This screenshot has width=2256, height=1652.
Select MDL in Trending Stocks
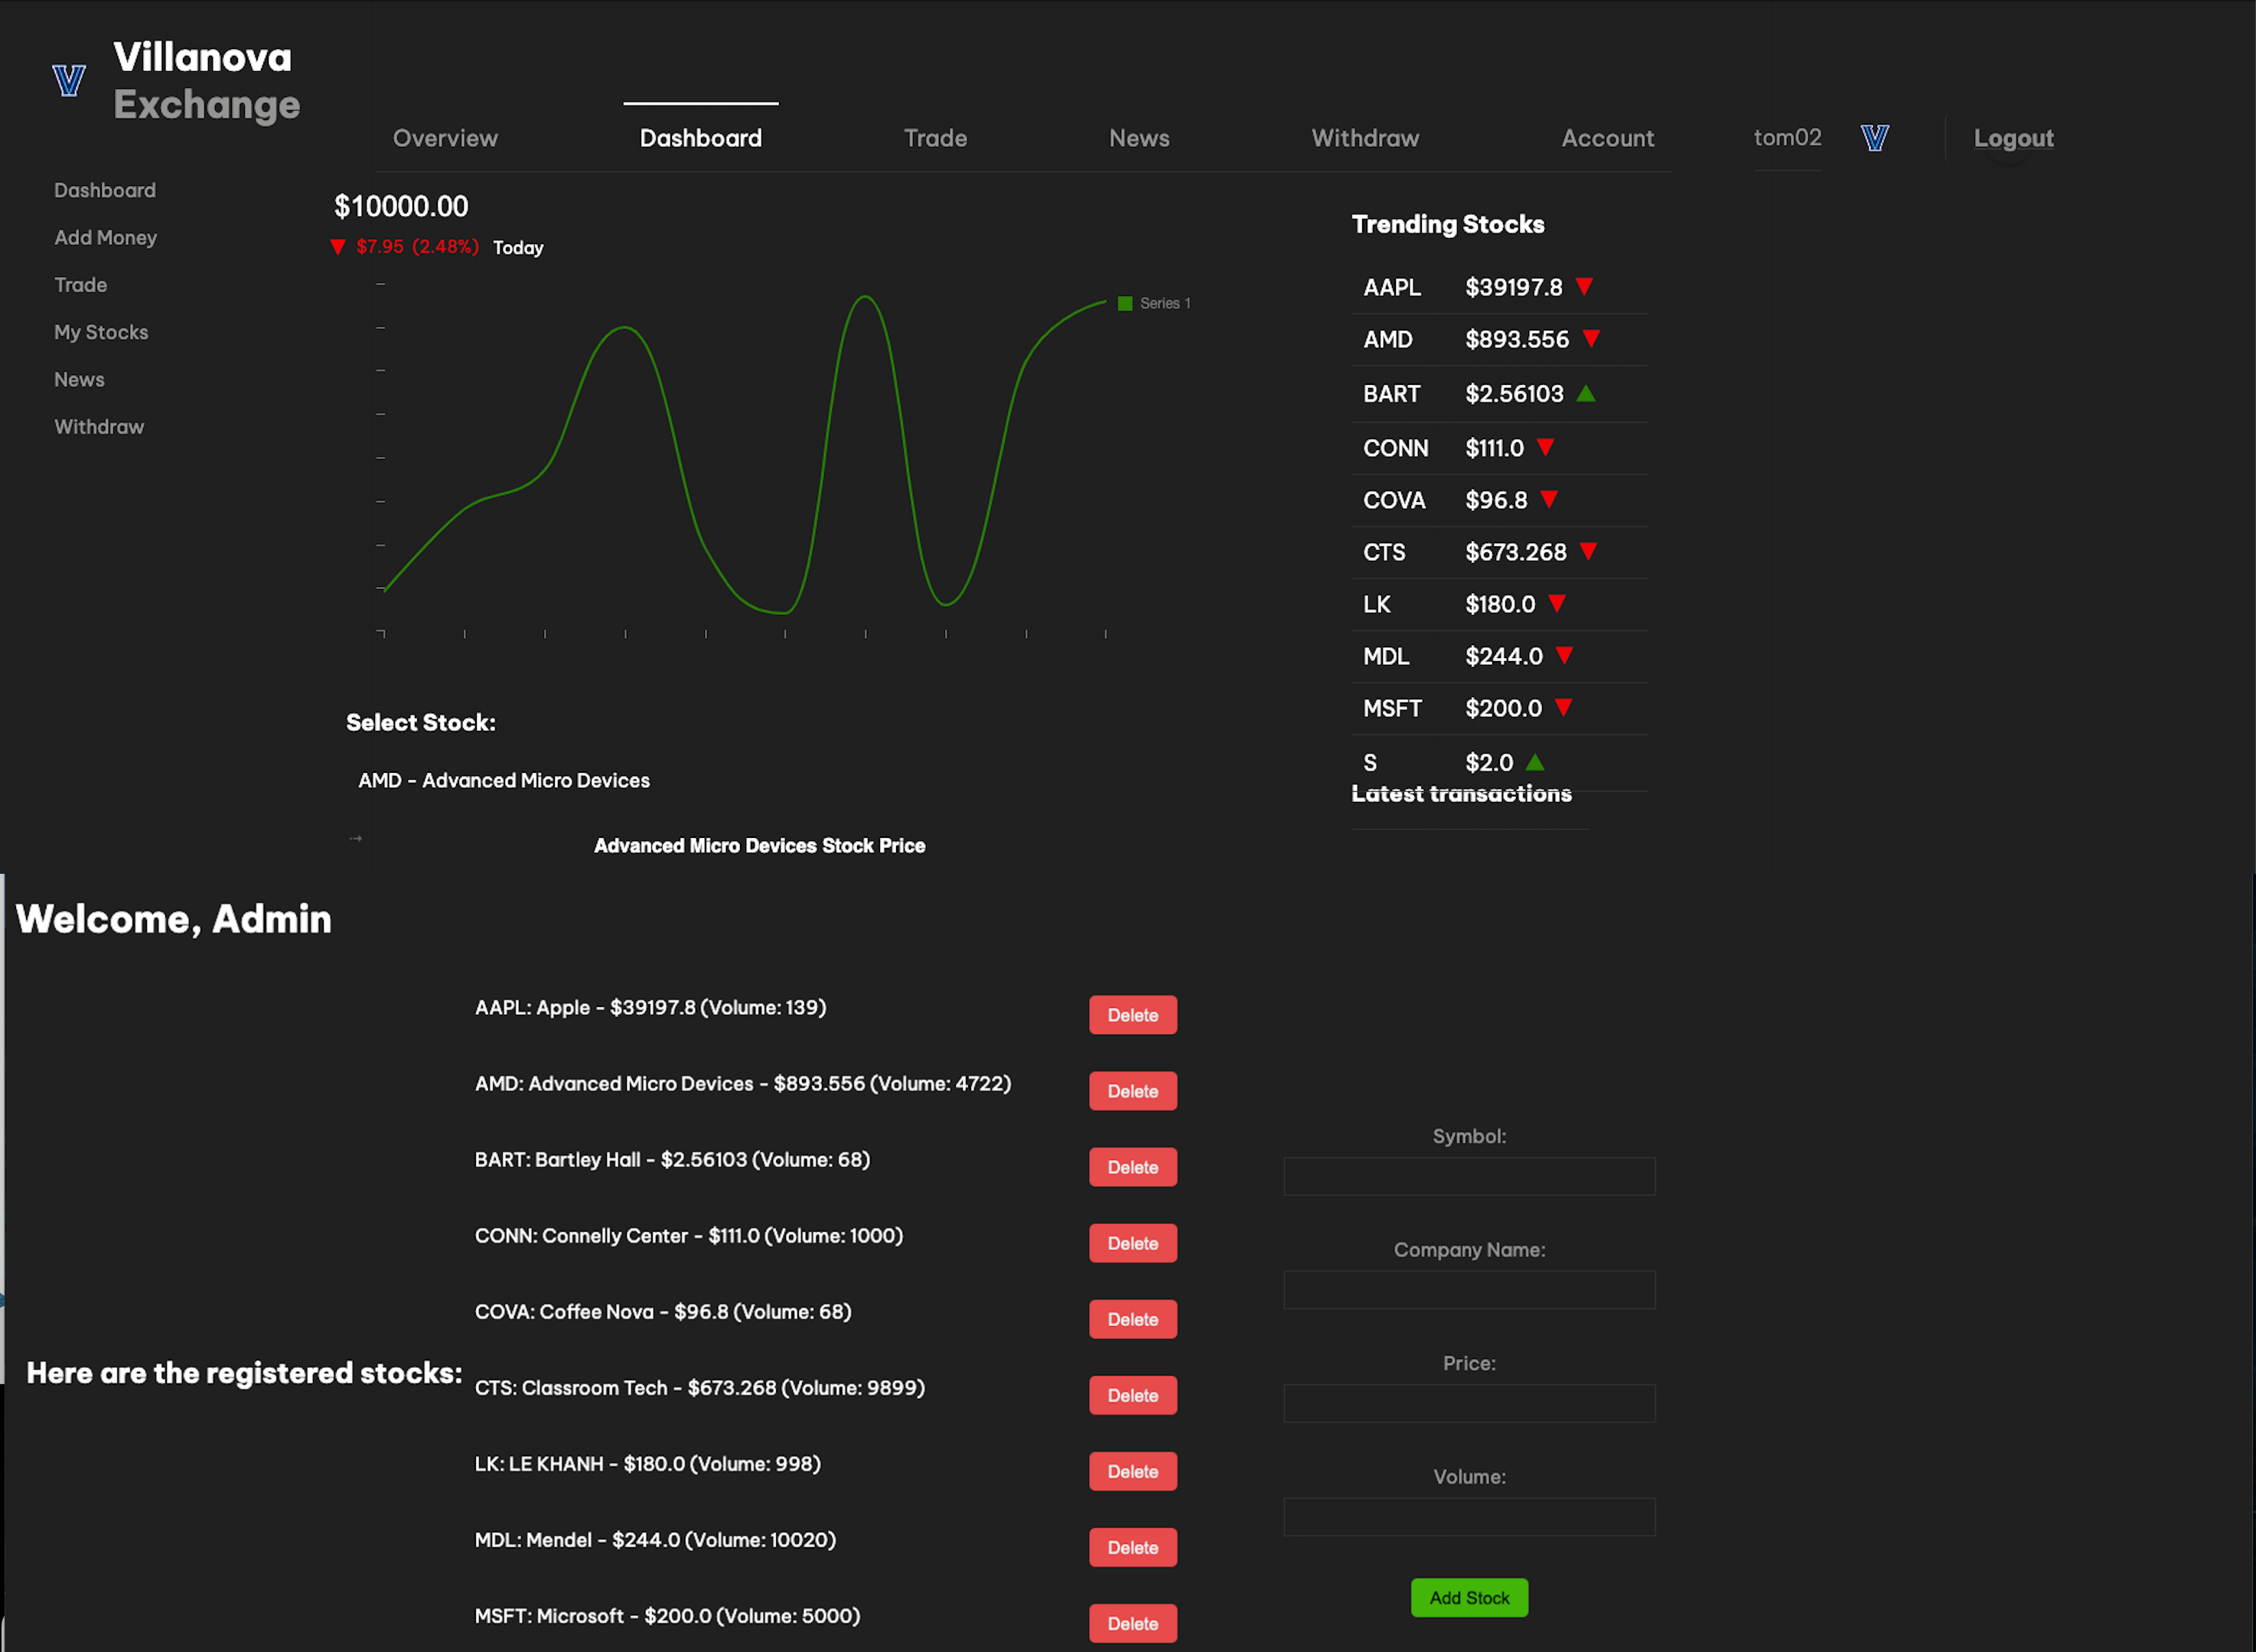(x=1385, y=655)
